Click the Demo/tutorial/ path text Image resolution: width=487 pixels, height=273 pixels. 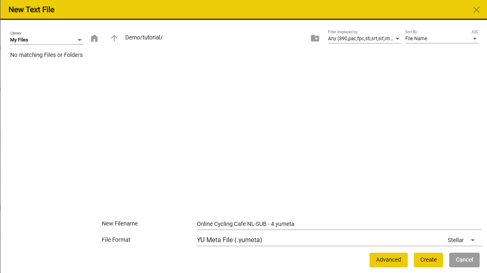coord(144,37)
